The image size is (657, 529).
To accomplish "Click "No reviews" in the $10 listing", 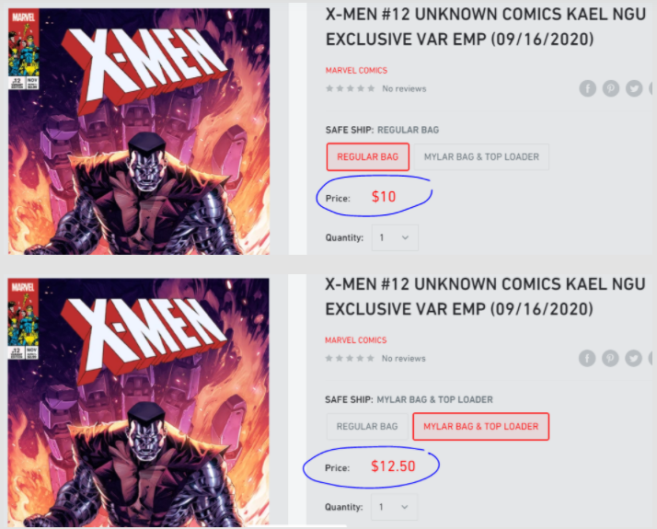I will coord(403,88).
